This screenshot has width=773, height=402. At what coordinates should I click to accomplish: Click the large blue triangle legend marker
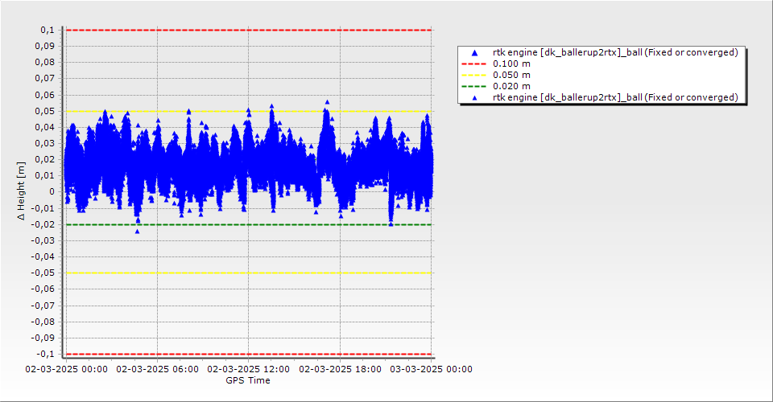coord(475,52)
